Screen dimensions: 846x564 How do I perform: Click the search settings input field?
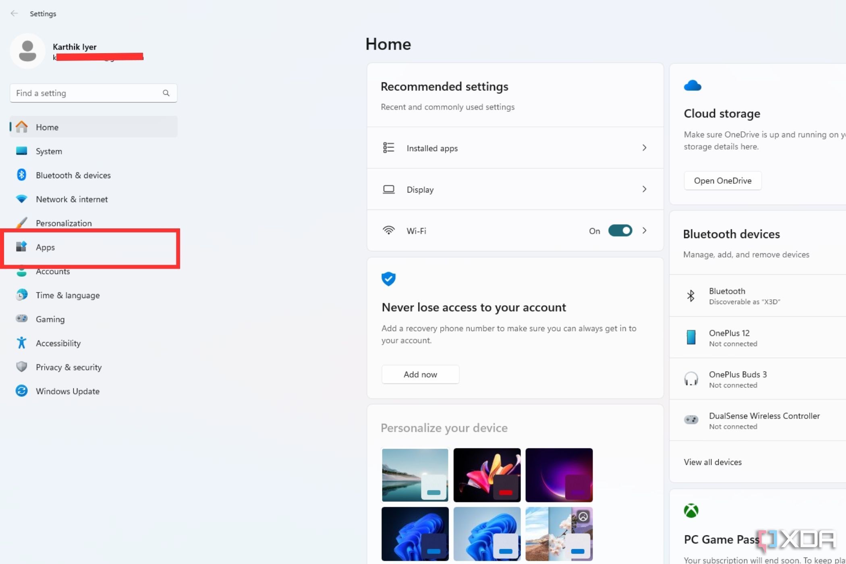tap(94, 93)
